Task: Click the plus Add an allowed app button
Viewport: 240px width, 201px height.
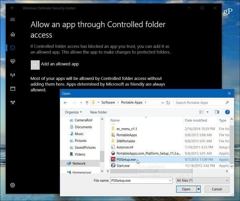Action: tap(35, 65)
